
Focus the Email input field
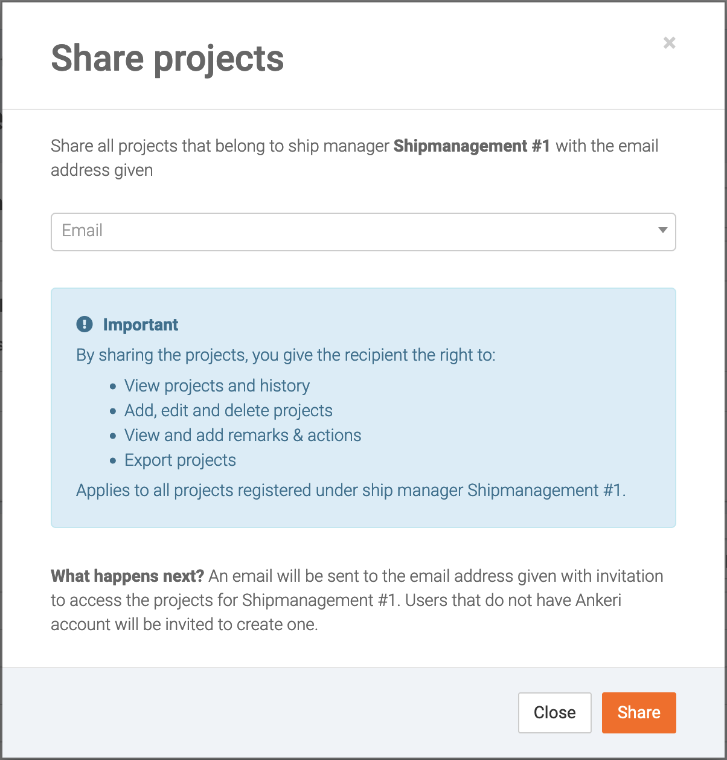[x=363, y=232]
